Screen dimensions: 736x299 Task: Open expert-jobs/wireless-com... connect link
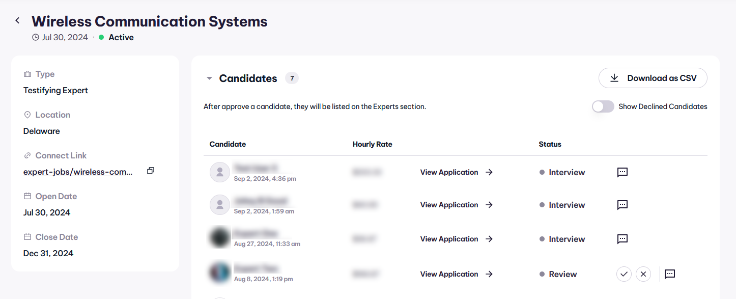(x=78, y=172)
